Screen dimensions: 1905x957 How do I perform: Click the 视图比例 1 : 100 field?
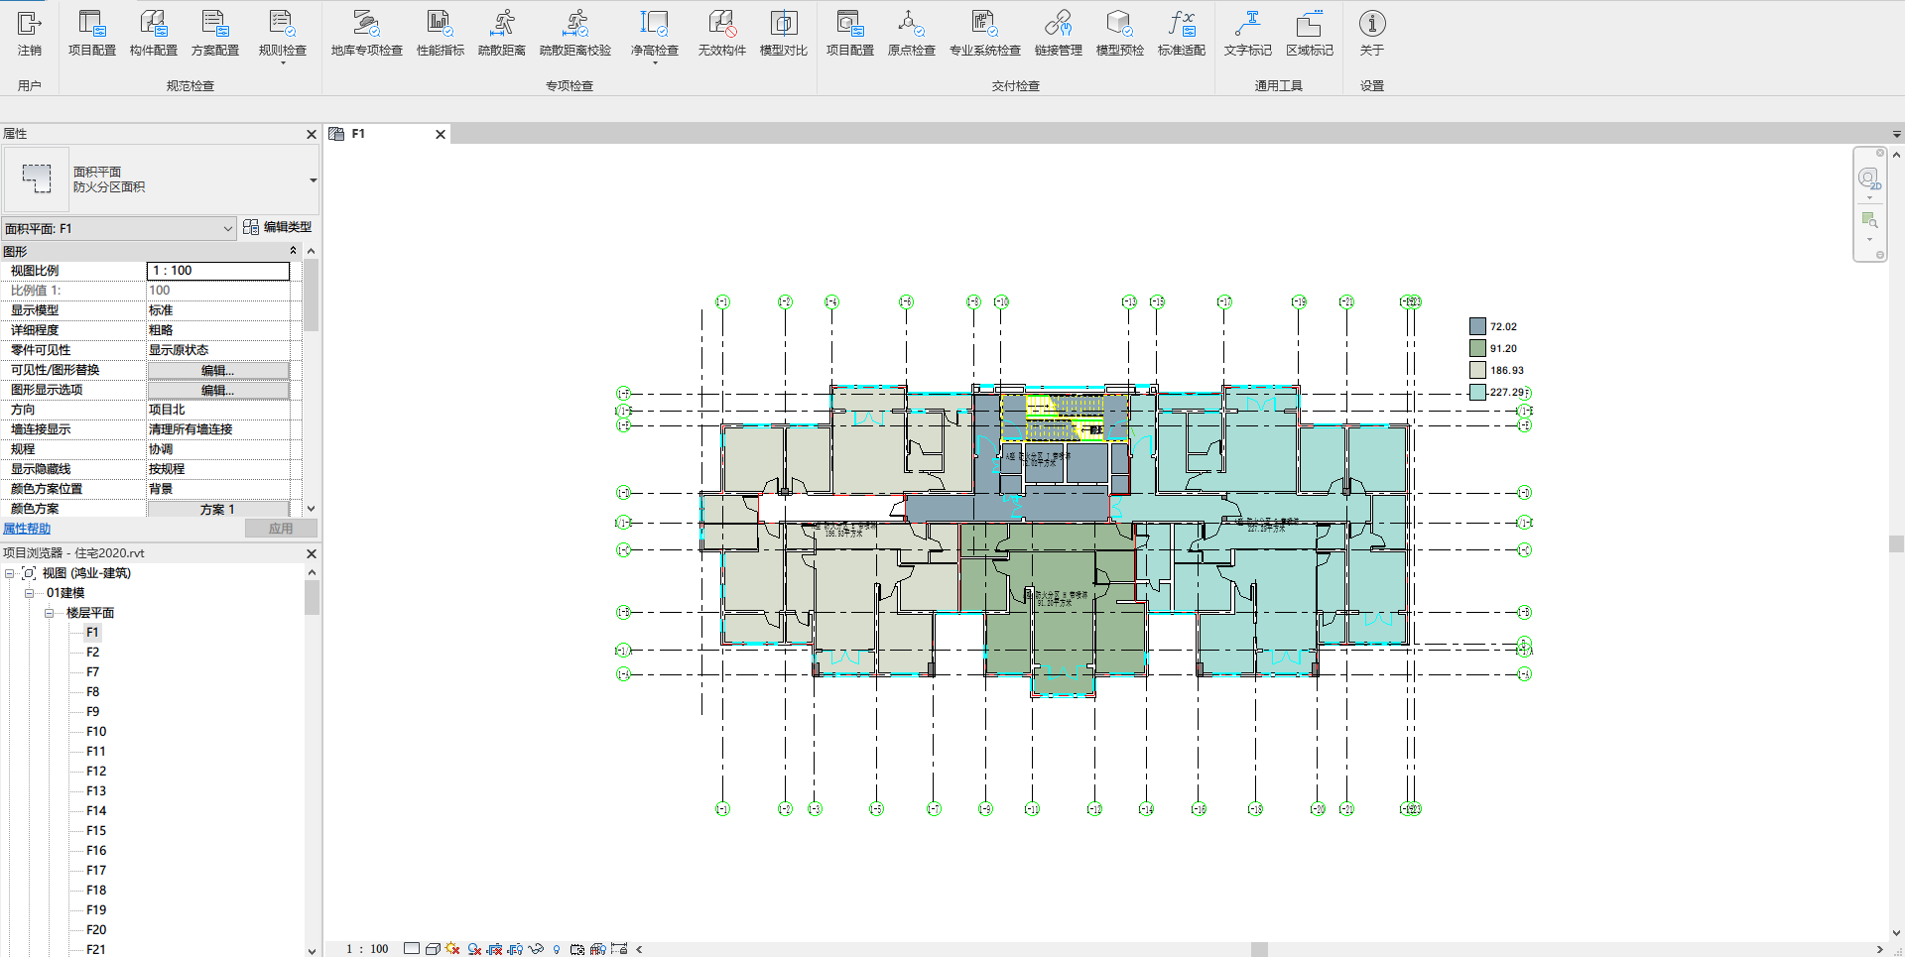(x=218, y=271)
